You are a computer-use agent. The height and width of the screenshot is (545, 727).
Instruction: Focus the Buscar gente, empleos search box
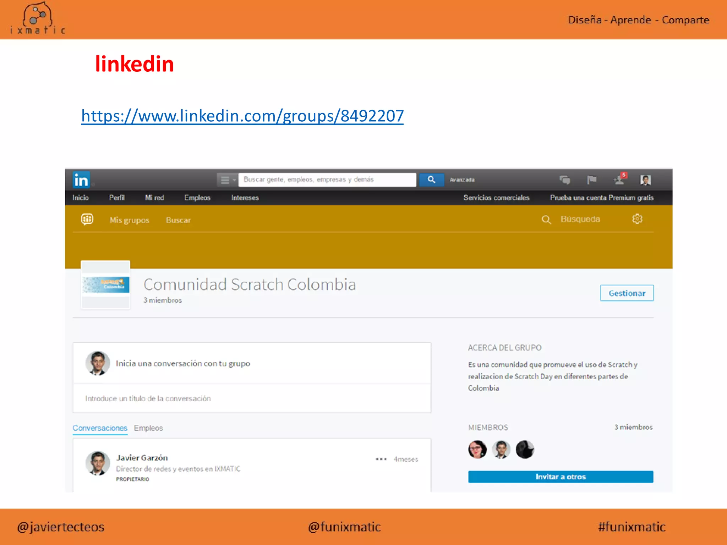(x=327, y=180)
